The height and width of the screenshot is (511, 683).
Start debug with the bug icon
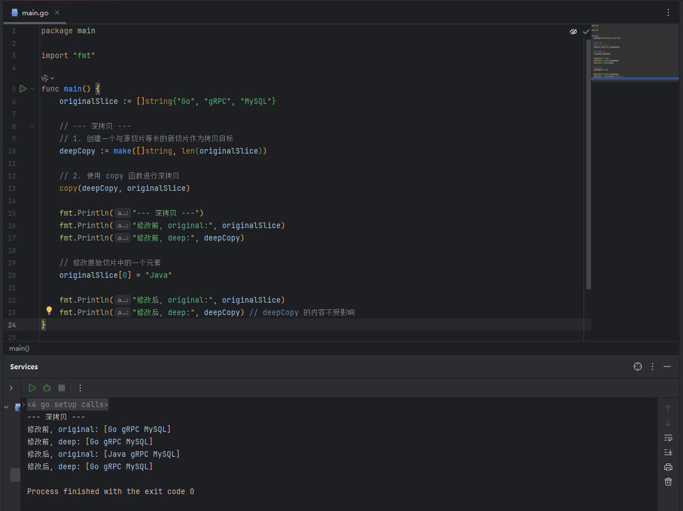47,388
